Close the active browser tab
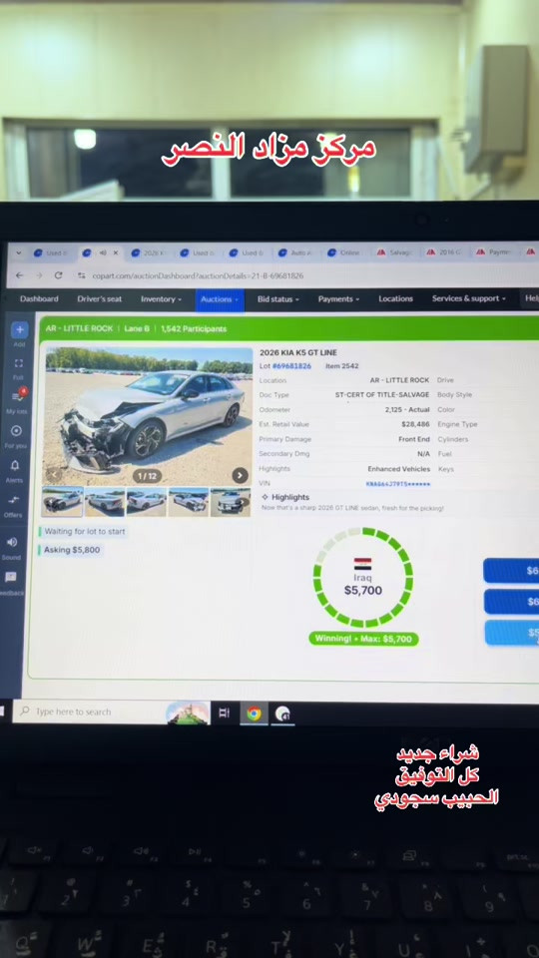Screen dimensions: 539x958 (116, 252)
